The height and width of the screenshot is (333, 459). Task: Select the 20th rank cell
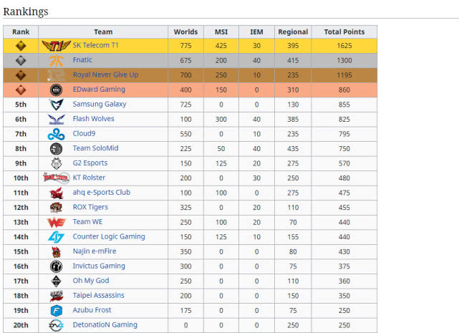(21, 325)
